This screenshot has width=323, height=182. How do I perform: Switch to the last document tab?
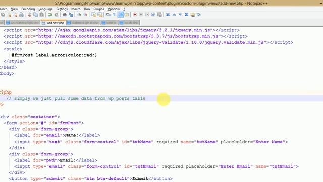pos(129,23)
